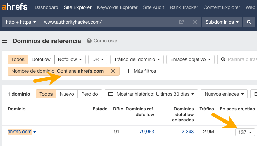Image resolution: width=257 pixels, height=146 pixels.
Task: Show only Nuevo domains
Action: [67, 94]
